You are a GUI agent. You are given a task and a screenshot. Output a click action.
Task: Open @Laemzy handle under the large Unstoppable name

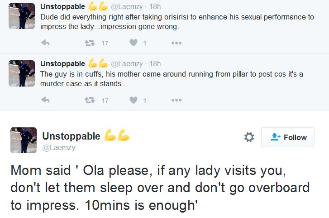(59, 148)
